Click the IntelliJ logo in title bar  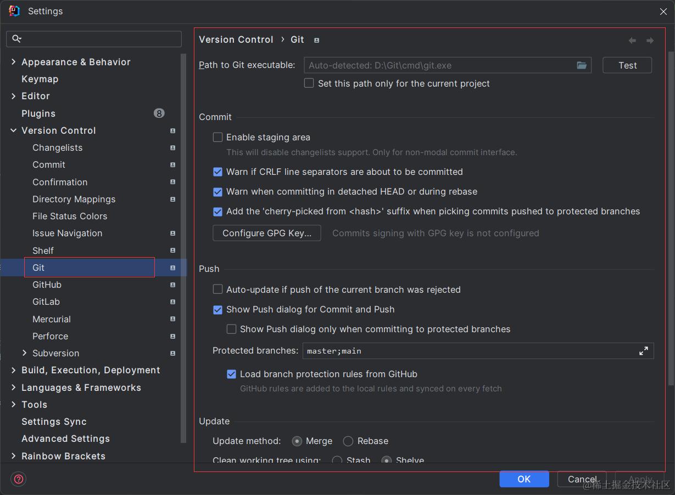click(14, 11)
